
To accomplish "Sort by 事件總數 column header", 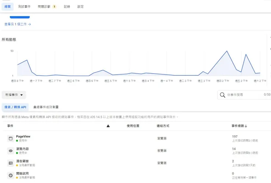I will [x=239, y=126].
